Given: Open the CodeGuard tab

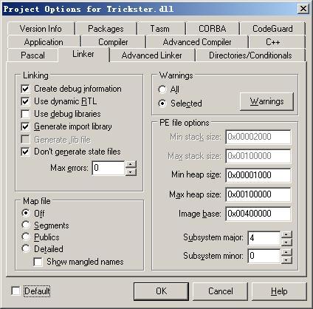Looking at the screenshot, I should pos(272,29).
